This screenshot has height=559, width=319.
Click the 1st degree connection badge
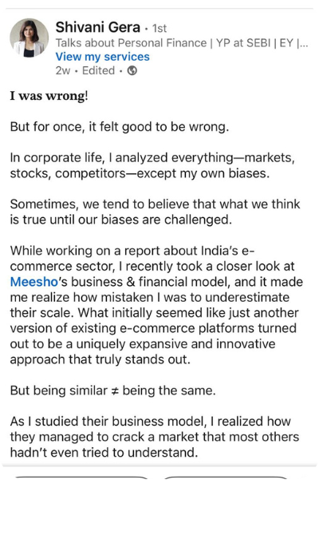click(x=159, y=28)
